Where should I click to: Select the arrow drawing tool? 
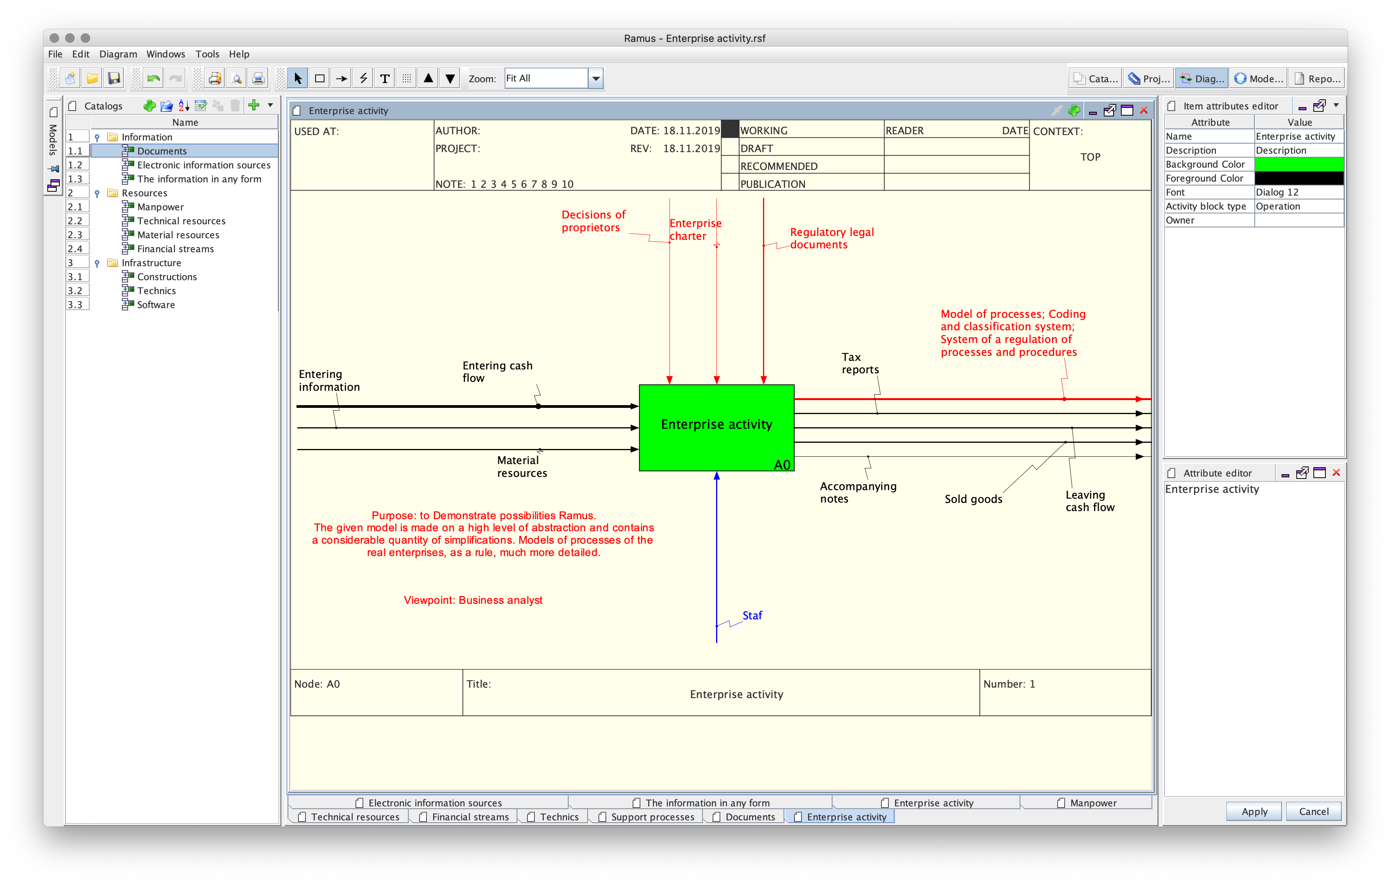tap(342, 78)
